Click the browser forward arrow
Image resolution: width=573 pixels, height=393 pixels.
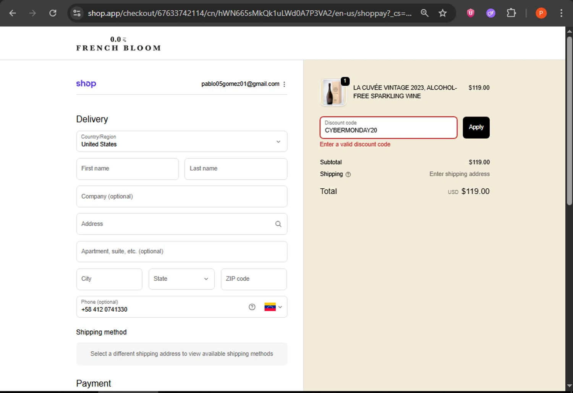[33, 13]
